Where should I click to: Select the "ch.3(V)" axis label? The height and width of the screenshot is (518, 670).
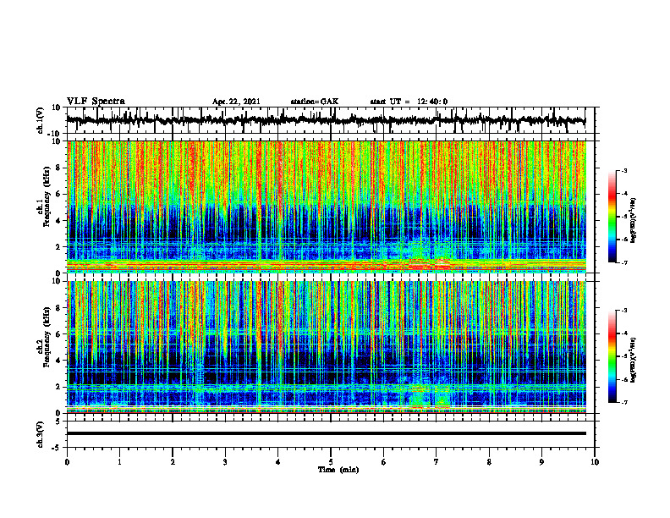(41, 435)
